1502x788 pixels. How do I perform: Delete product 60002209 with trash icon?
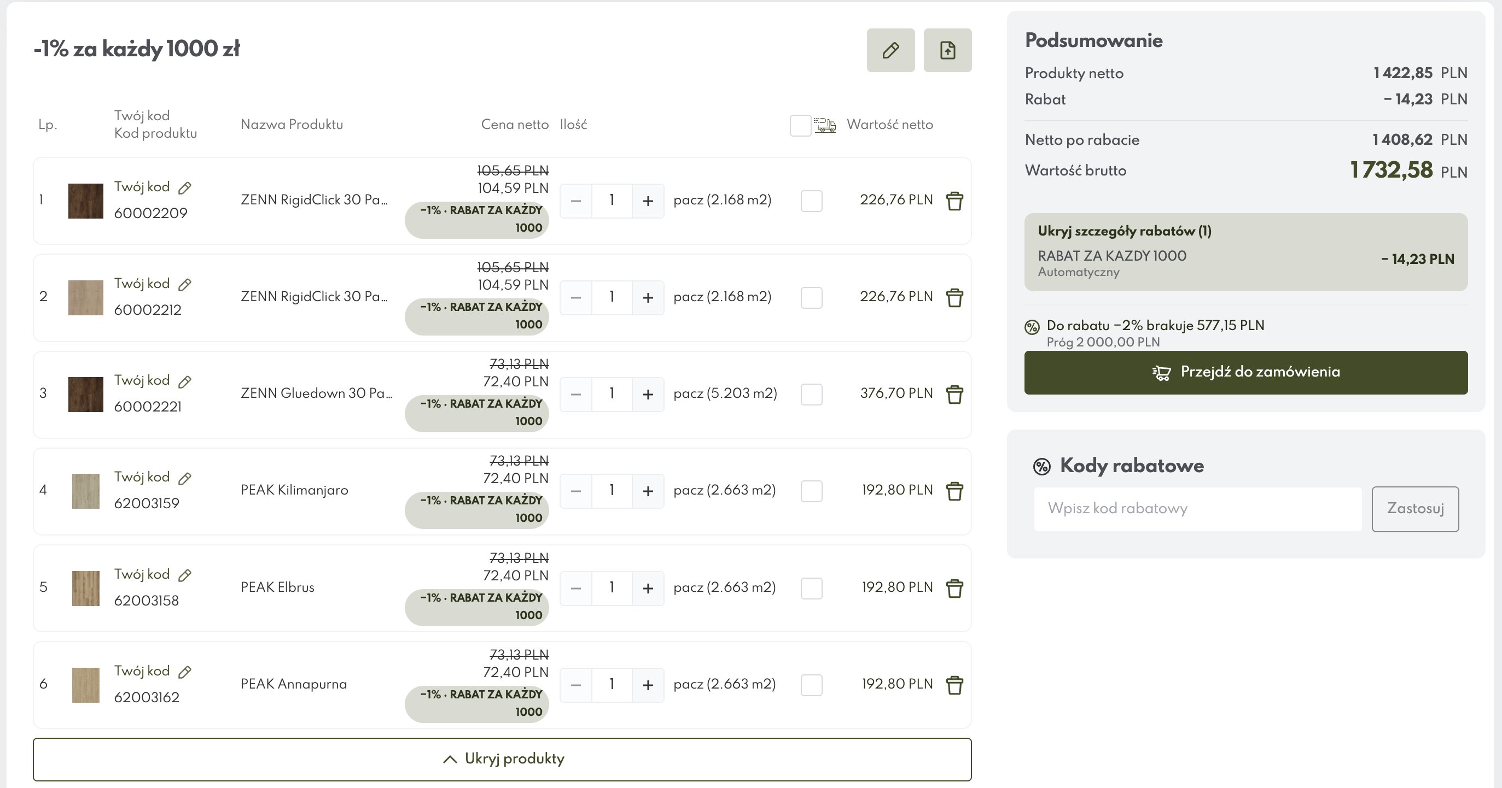point(954,201)
